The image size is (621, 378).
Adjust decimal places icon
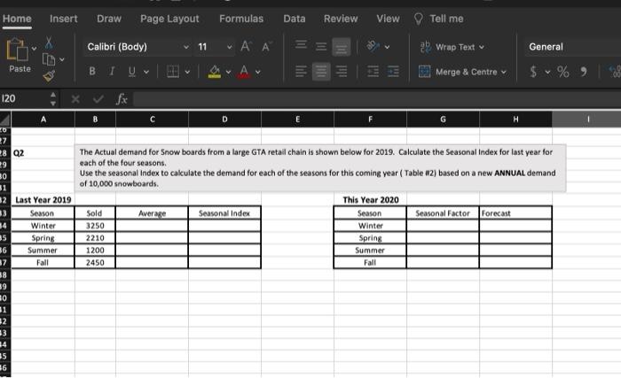pyautogui.click(x=615, y=72)
